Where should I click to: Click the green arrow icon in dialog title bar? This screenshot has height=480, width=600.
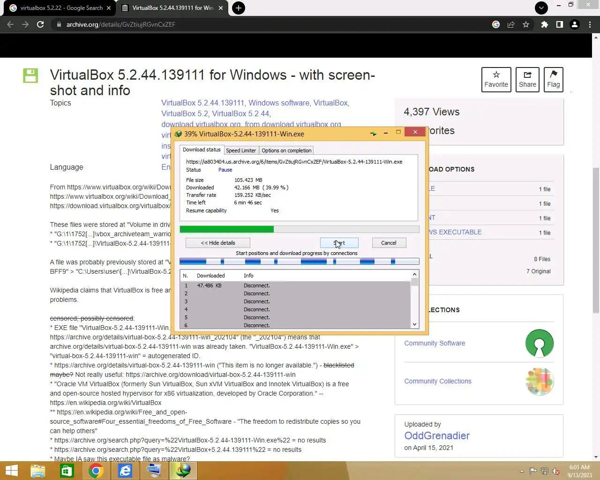pyautogui.click(x=373, y=134)
